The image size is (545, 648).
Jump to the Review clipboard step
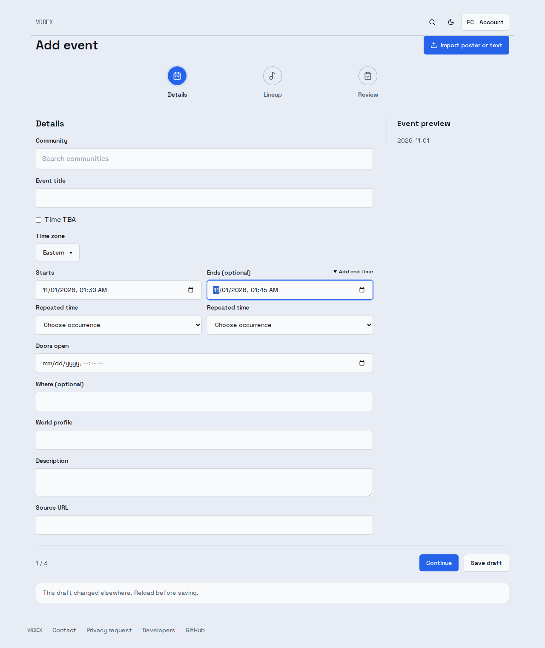coord(368,76)
